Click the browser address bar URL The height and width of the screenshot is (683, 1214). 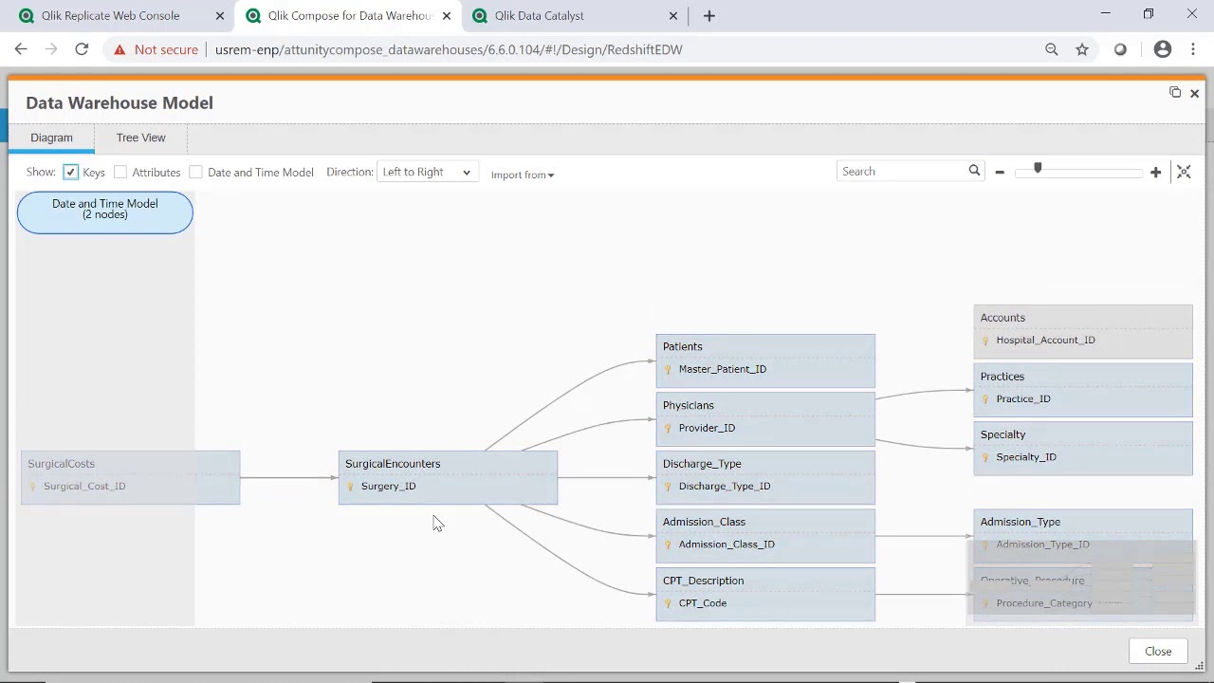point(449,49)
